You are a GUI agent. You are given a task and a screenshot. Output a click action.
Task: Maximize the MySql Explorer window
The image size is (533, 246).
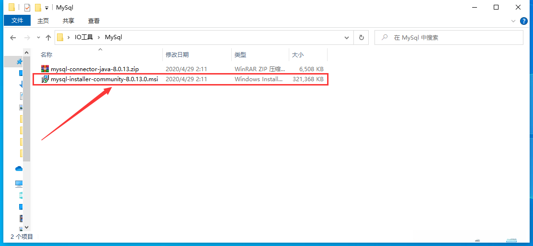coord(496,8)
